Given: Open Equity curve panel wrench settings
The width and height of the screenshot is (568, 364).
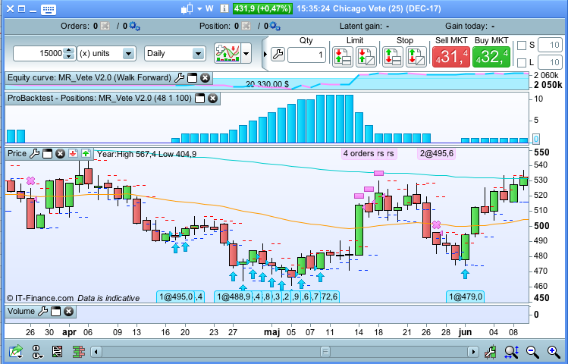Looking at the screenshot, I should tap(179, 77).
